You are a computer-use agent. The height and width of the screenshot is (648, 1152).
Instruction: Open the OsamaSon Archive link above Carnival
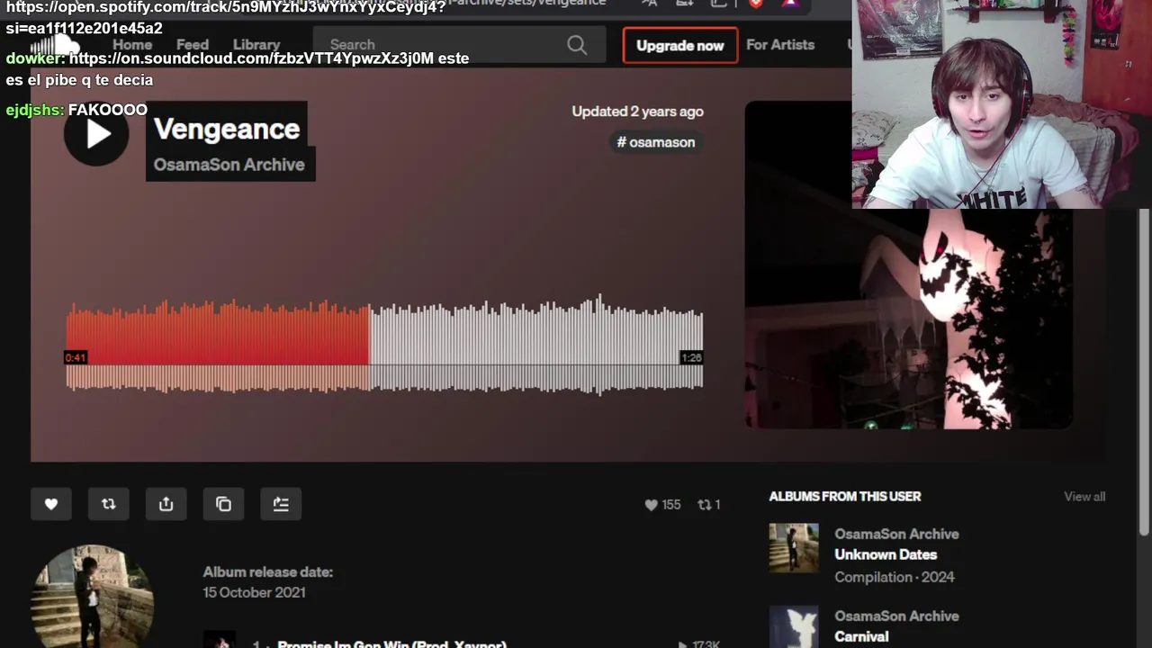click(x=896, y=616)
